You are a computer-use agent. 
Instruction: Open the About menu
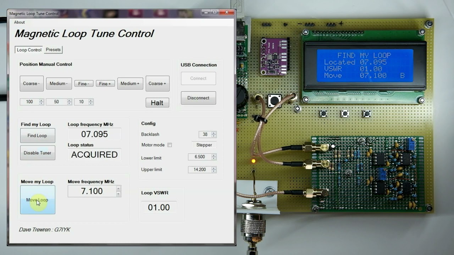tap(20, 22)
